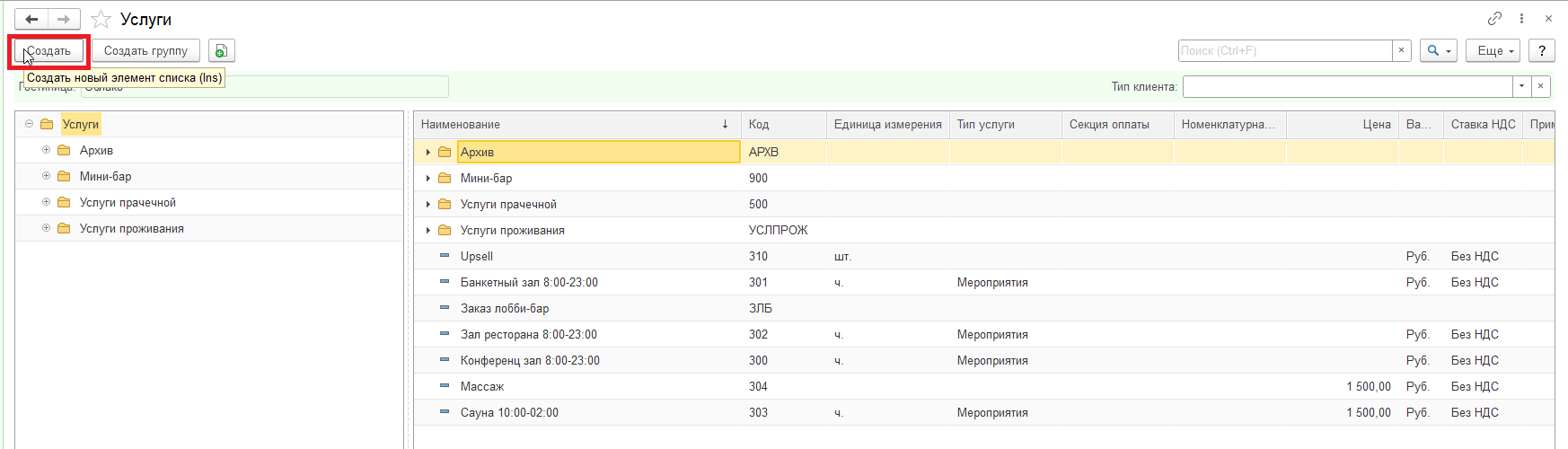This screenshot has height=449, width=1568.
Task: Click the Upsell row item icon
Action: [445, 256]
